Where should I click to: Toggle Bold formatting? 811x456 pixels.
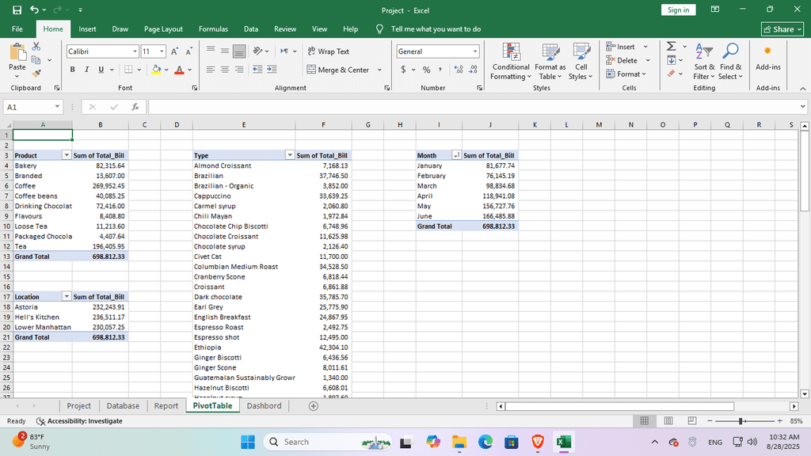pyautogui.click(x=73, y=70)
